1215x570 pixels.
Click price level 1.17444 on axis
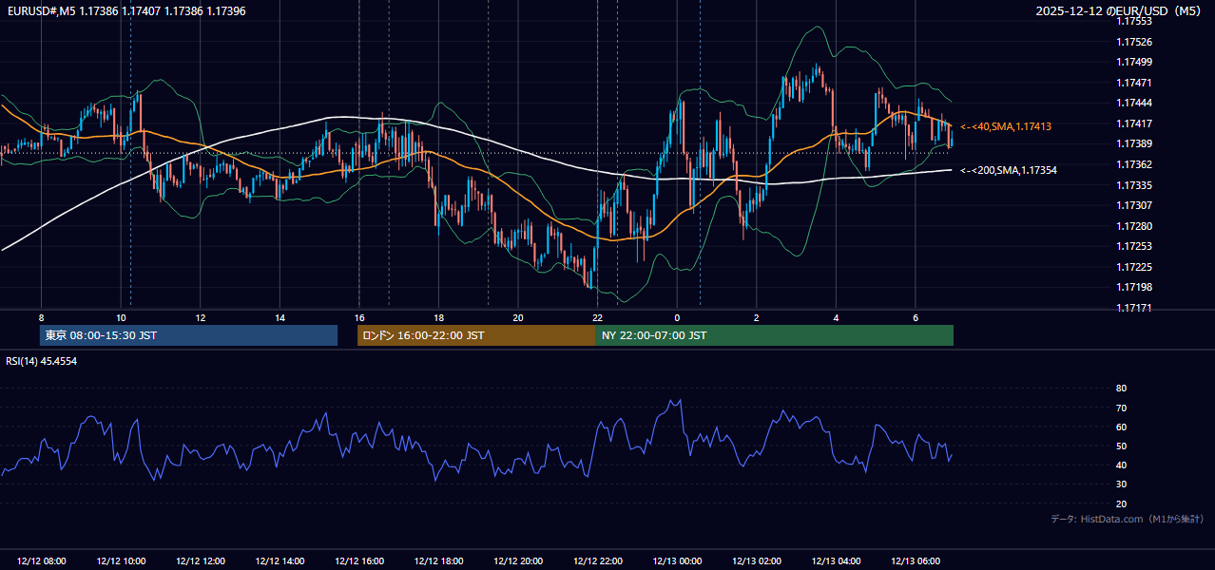[1133, 103]
